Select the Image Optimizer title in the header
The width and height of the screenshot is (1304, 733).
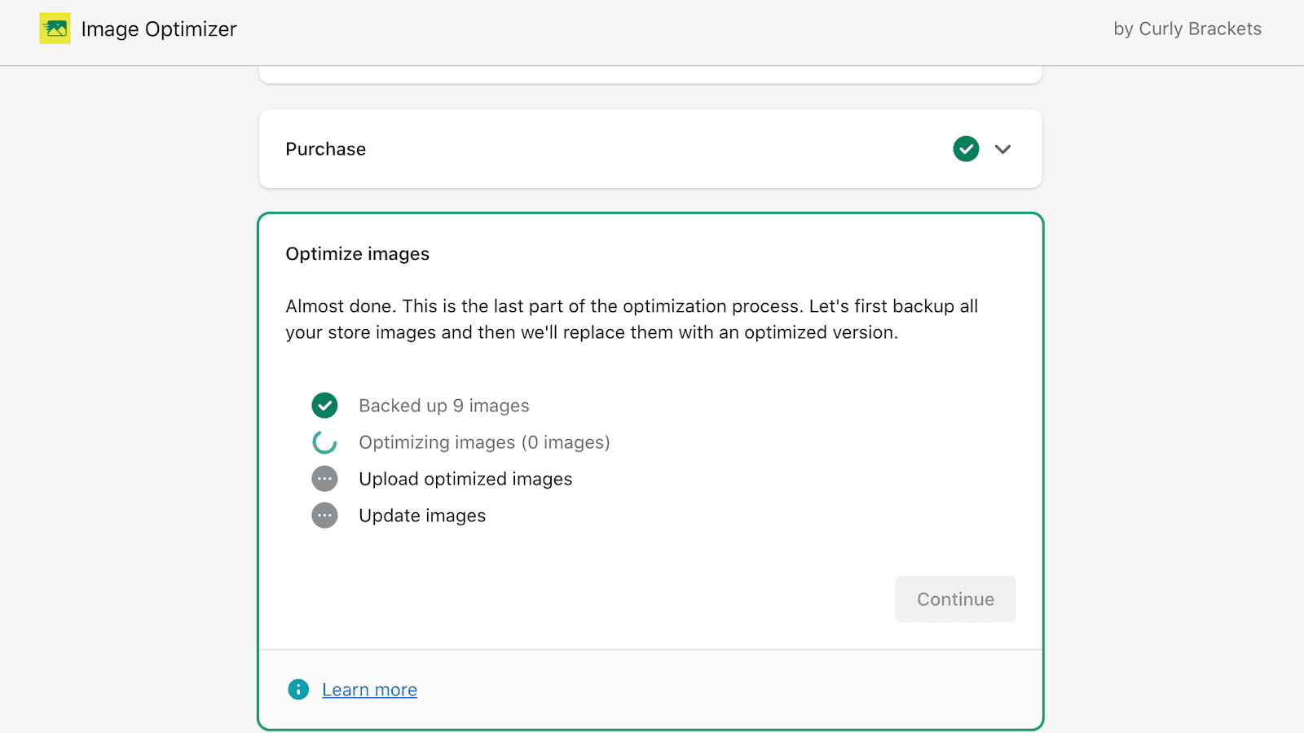click(159, 29)
